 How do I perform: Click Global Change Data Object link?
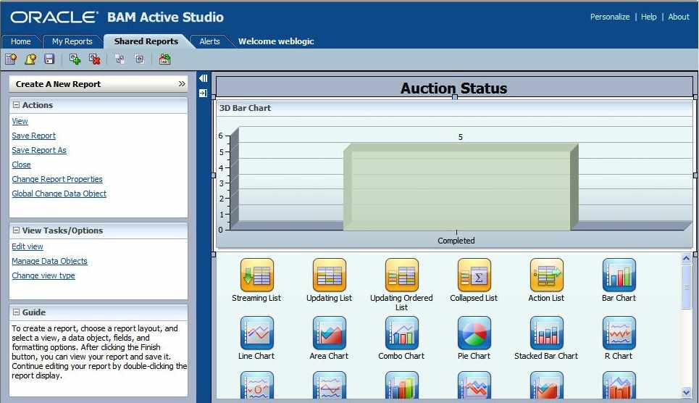tap(59, 194)
